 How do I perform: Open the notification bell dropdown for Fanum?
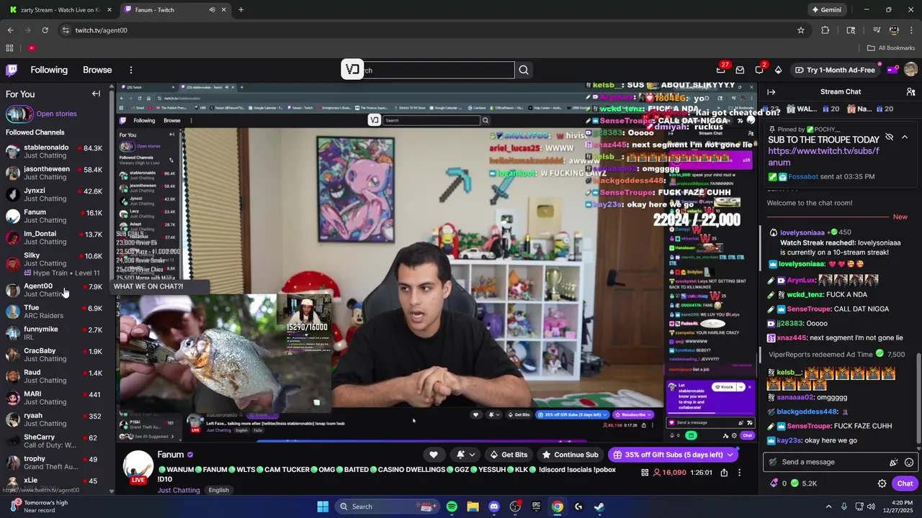tap(465, 455)
